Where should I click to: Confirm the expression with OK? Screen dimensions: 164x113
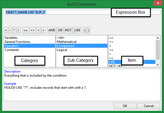(x=125, y=106)
